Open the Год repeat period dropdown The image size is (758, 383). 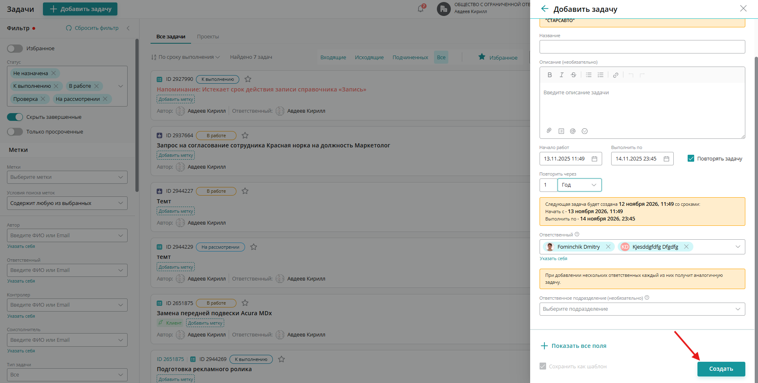click(579, 185)
